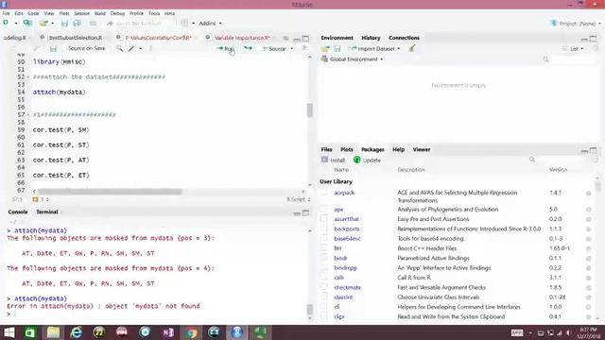Click the workspace panes layout icon
The height and width of the screenshot is (340, 605).
point(185,23)
